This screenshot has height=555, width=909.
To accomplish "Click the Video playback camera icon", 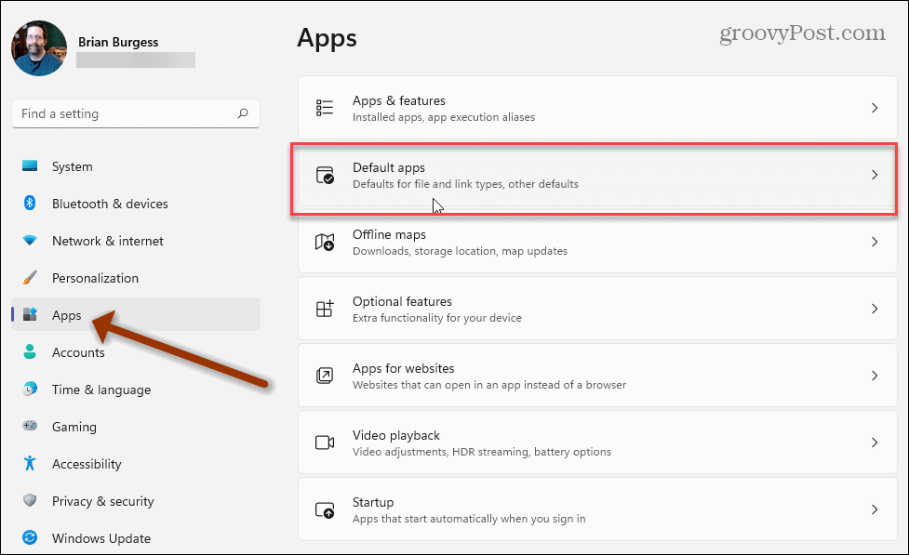I will pos(325,443).
